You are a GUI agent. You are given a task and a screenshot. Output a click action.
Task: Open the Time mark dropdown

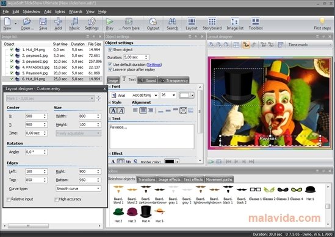[x=330, y=45]
